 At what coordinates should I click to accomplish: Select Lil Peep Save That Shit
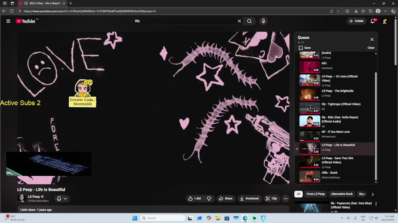[x=335, y=162]
